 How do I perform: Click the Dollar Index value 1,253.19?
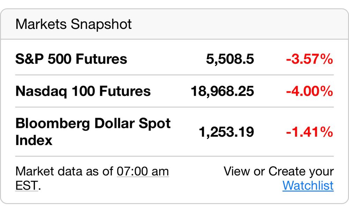(226, 132)
